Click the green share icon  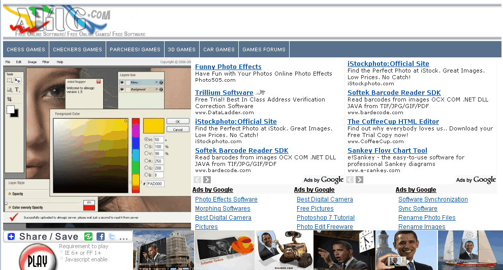(x=88, y=237)
